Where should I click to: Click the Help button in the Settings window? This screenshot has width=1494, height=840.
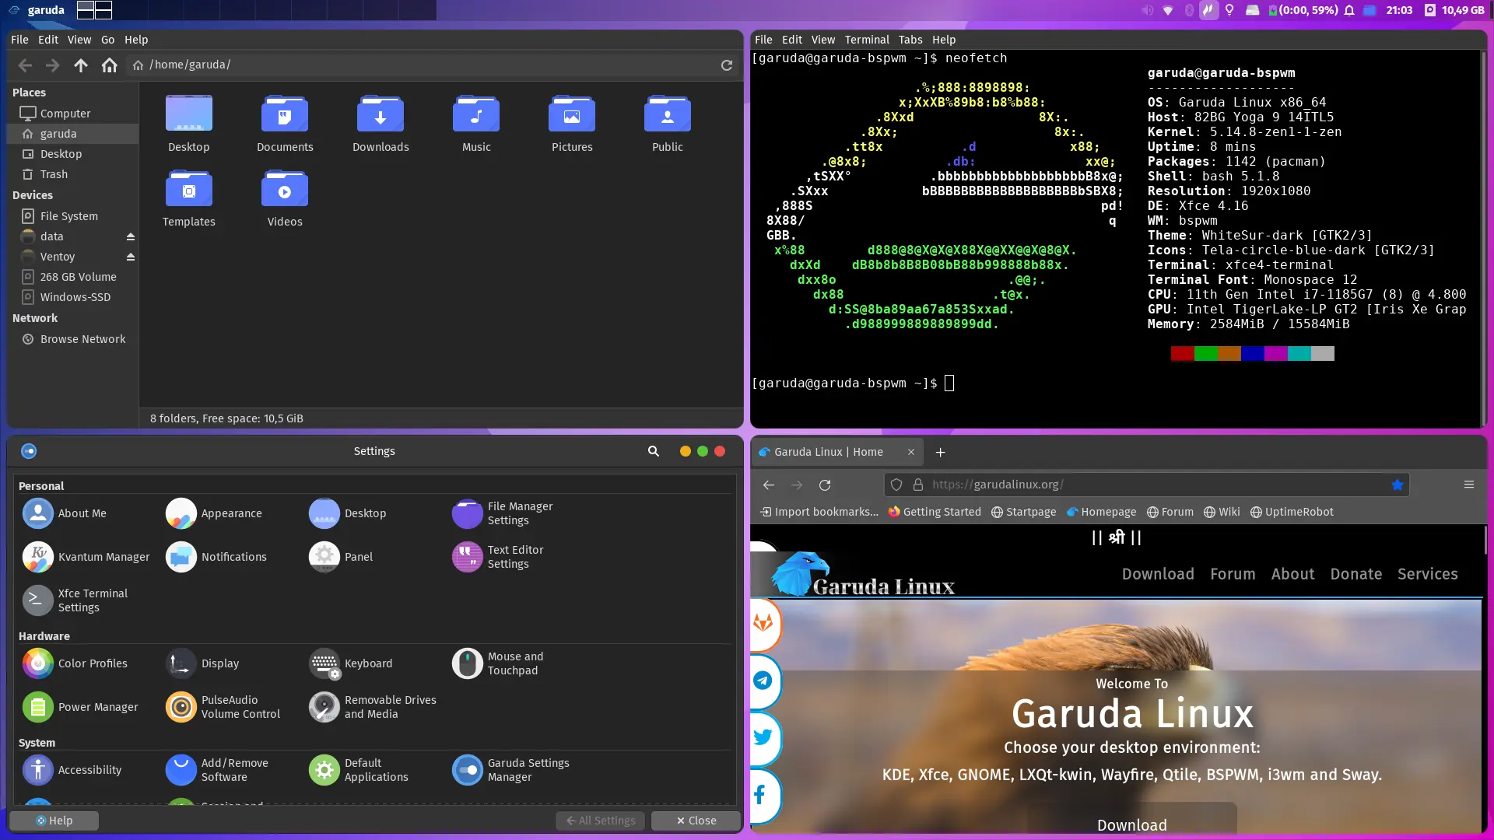pyautogui.click(x=54, y=821)
